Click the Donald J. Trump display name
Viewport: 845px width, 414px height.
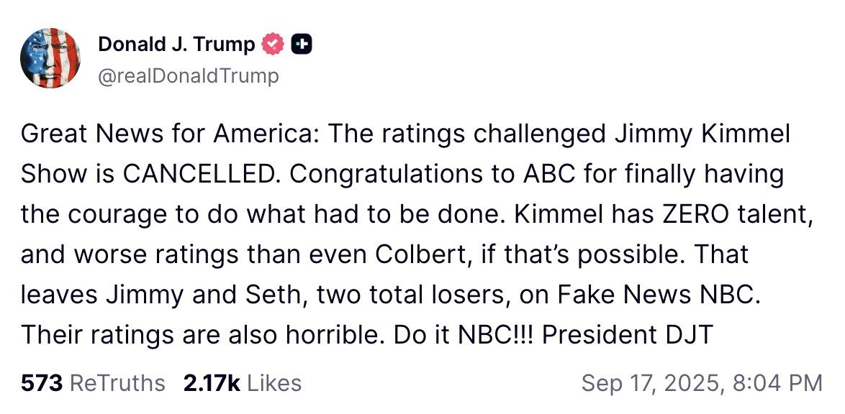178,43
